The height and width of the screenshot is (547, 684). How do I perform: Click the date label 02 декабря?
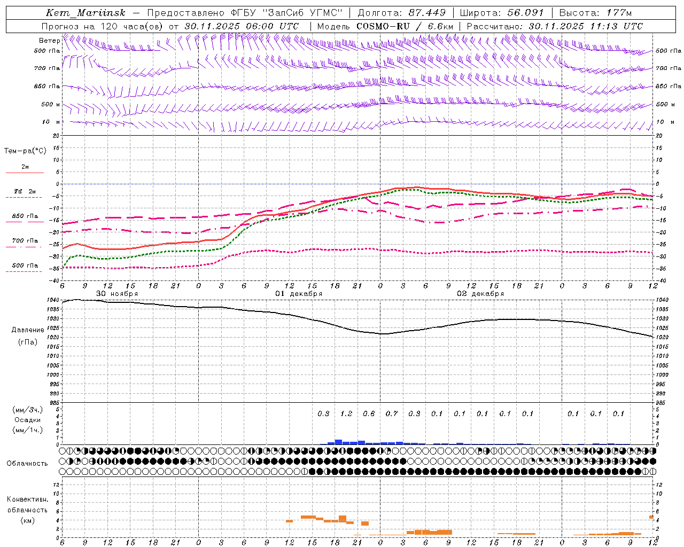(x=480, y=294)
